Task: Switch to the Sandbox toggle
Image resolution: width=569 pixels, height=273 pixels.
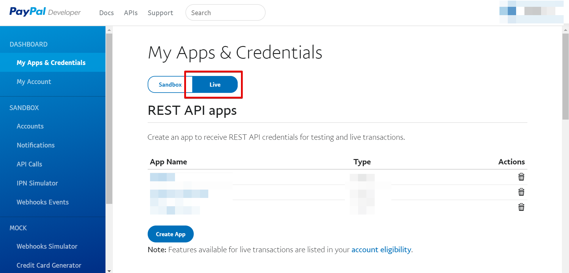Action: tap(170, 85)
